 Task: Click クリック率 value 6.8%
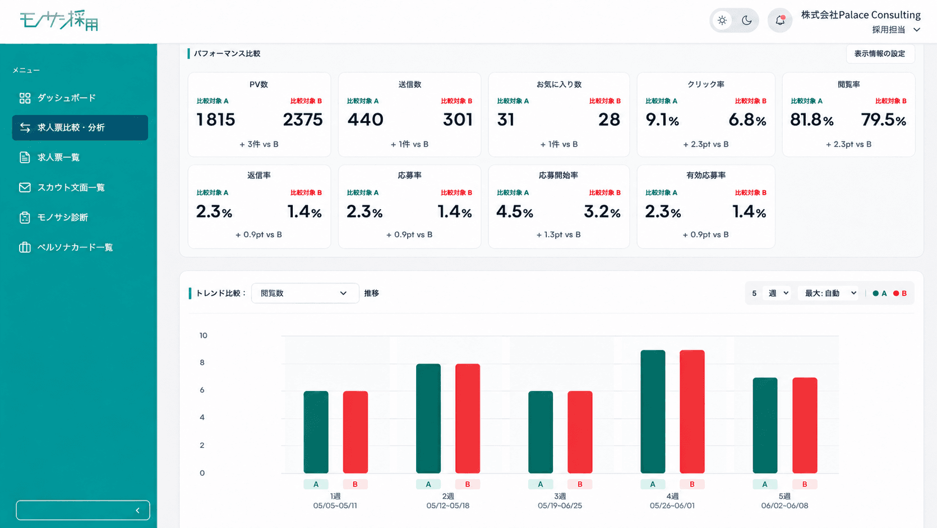click(x=747, y=120)
